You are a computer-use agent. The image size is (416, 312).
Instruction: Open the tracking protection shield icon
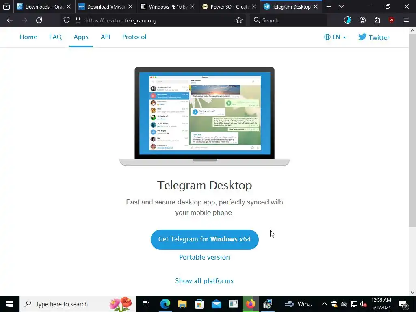click(67, 20)
